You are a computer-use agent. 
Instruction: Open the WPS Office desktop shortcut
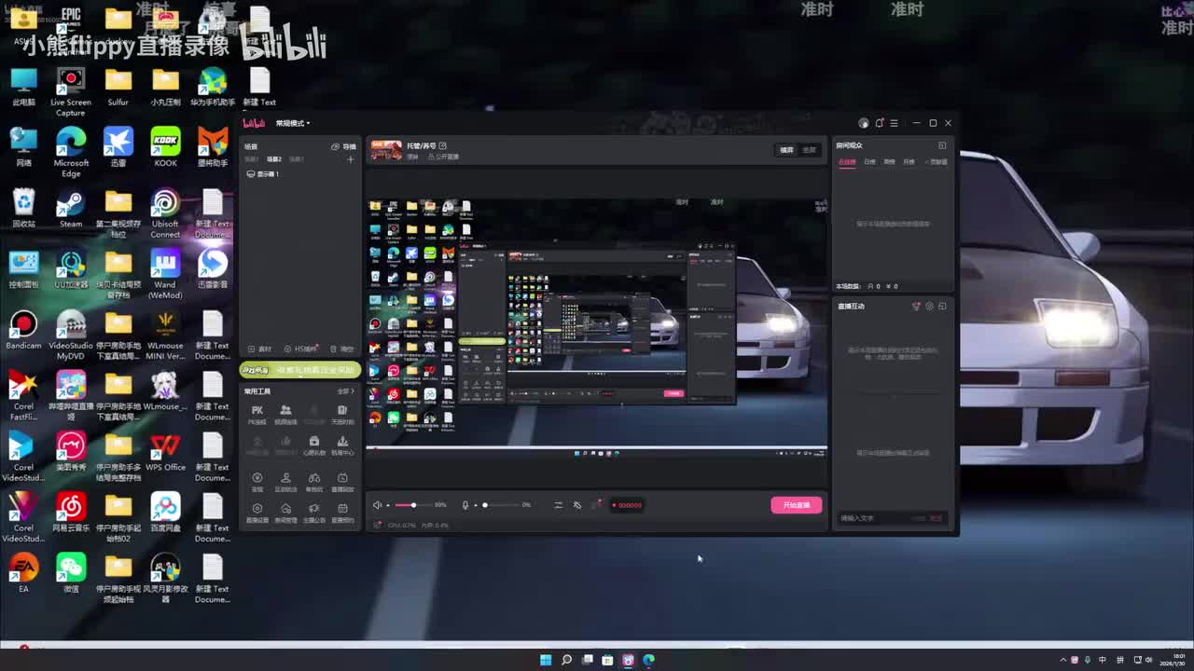(165, 453)
